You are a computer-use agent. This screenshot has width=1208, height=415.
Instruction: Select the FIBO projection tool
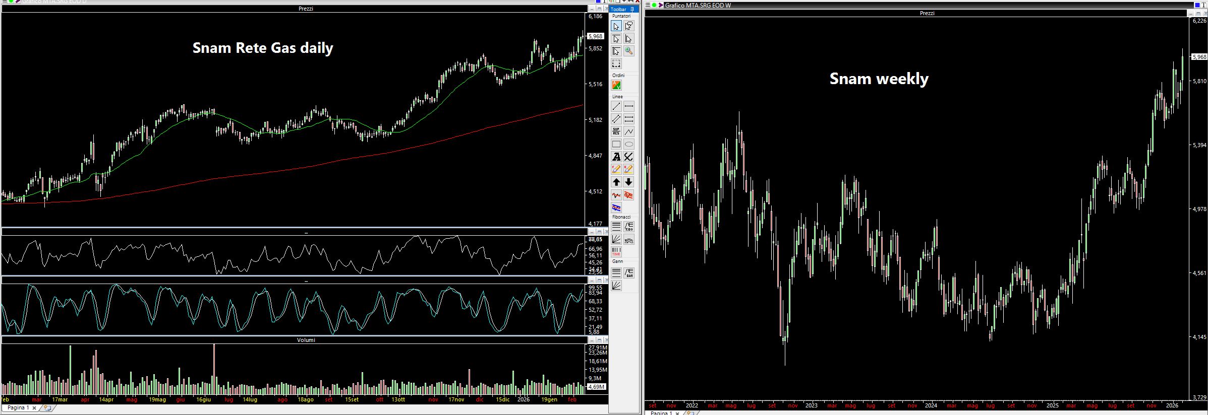click(628, 227)
